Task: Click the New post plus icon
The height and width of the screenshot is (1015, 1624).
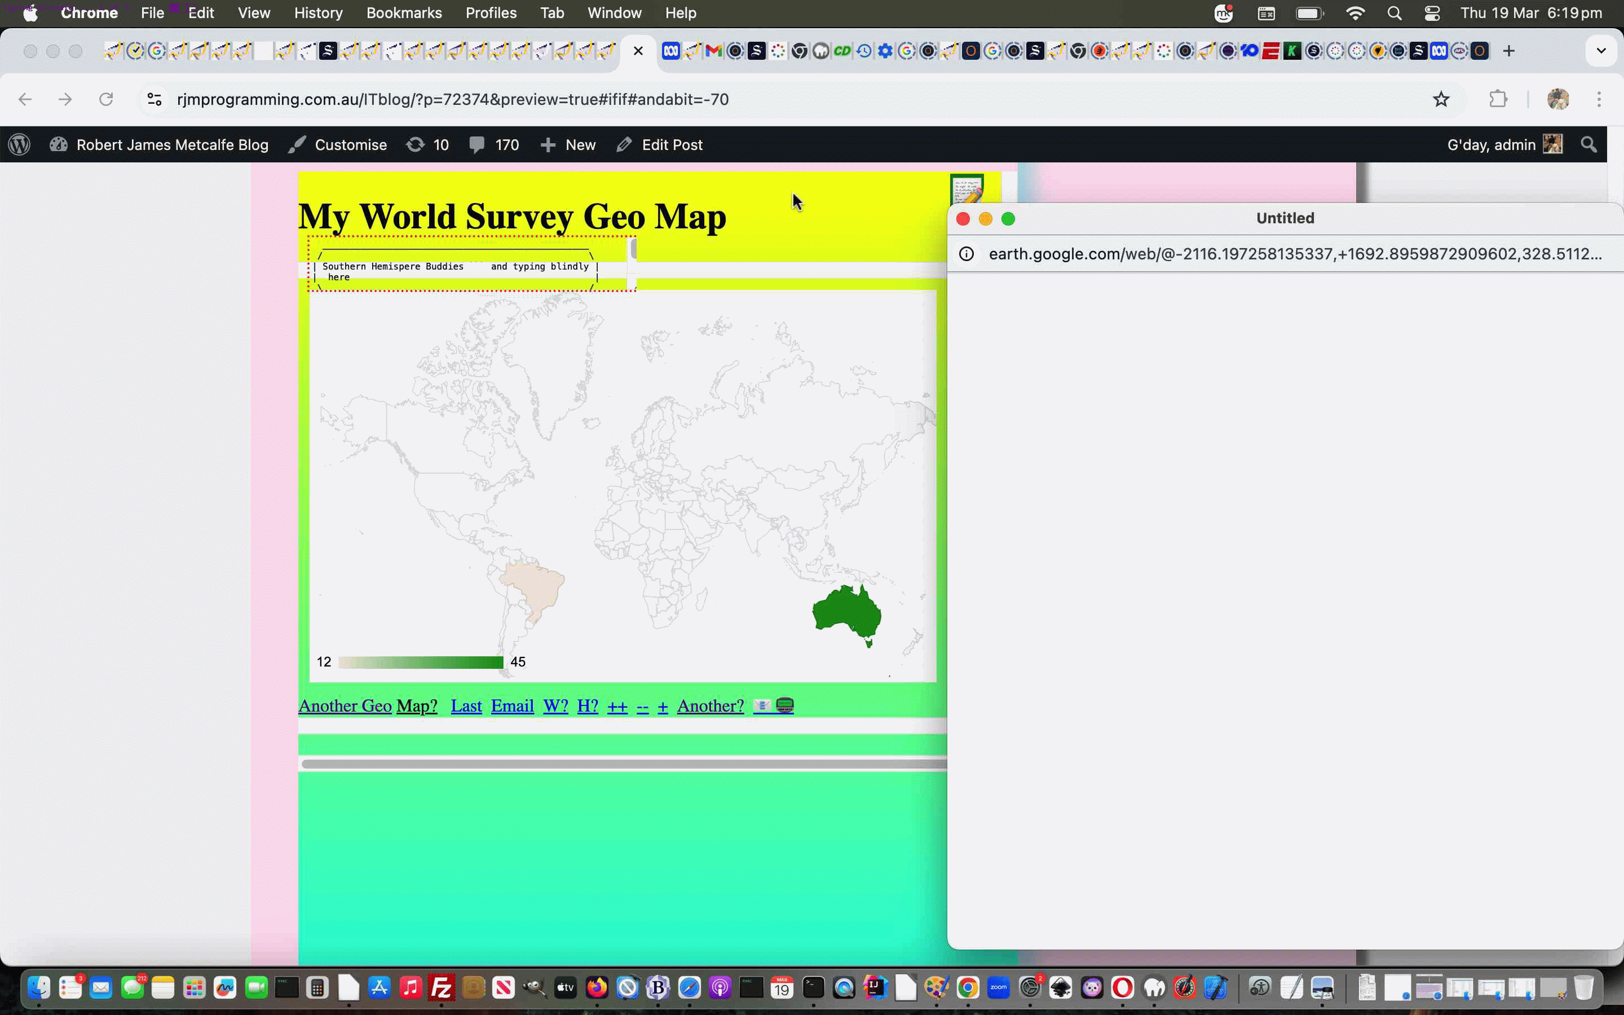Action: point(549,144)
